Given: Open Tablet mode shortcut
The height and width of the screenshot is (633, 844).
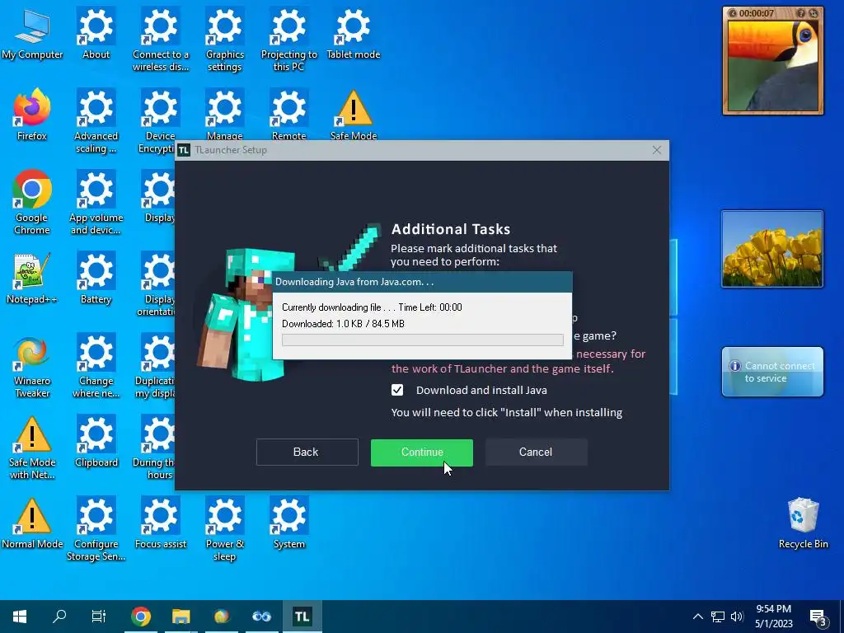Looking at the screenshot, I should (x=353, y=34).
